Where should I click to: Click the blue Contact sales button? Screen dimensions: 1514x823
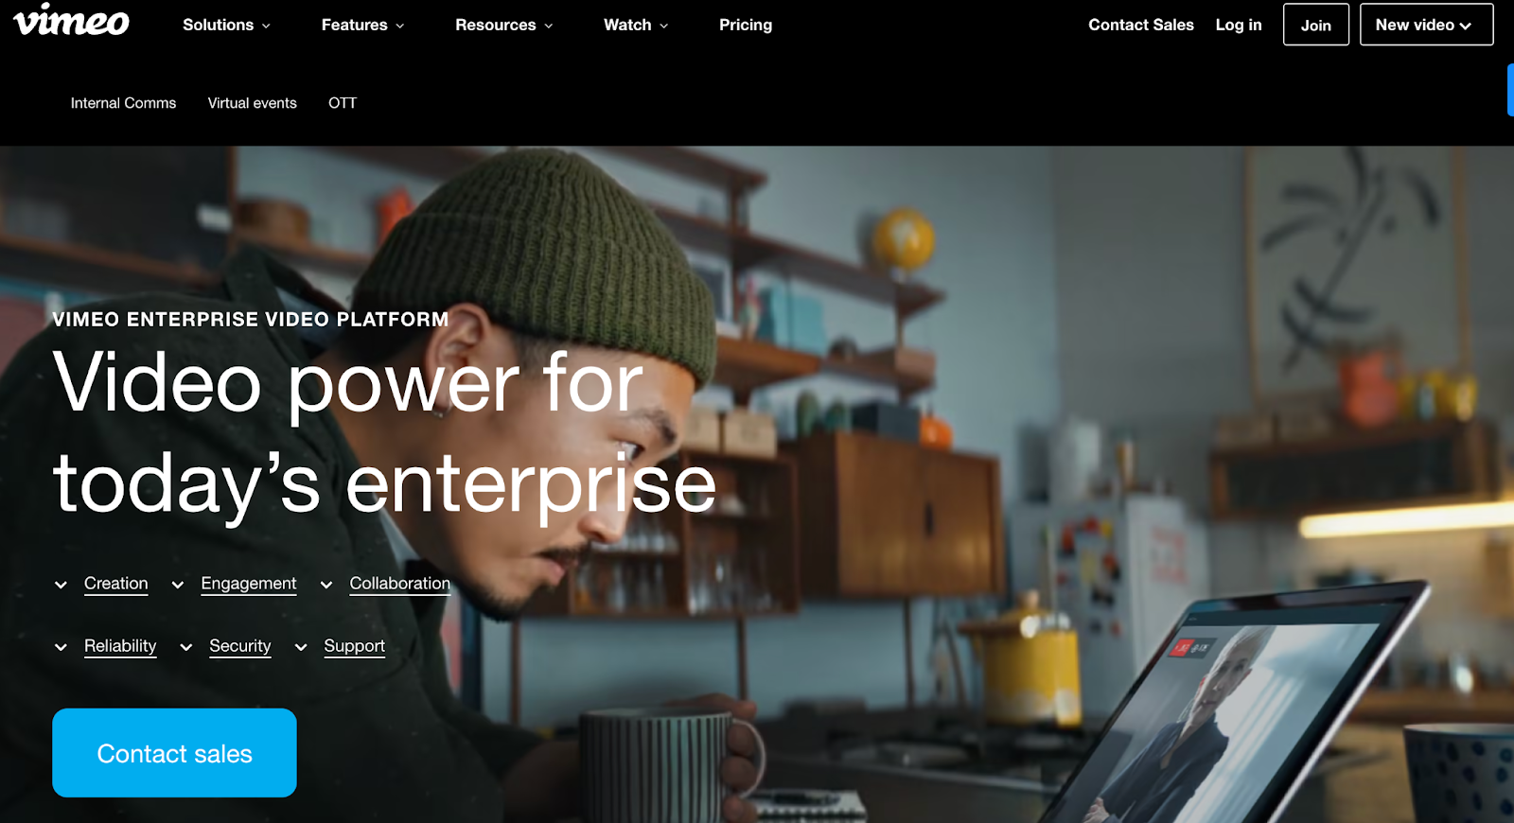174,753
